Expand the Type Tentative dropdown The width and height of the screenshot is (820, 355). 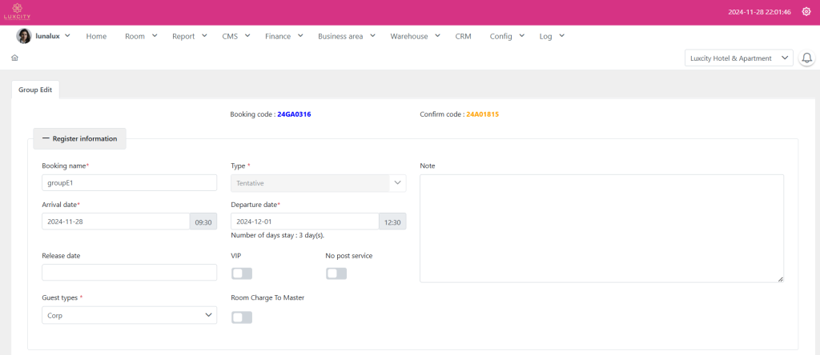tap(318, 183)
